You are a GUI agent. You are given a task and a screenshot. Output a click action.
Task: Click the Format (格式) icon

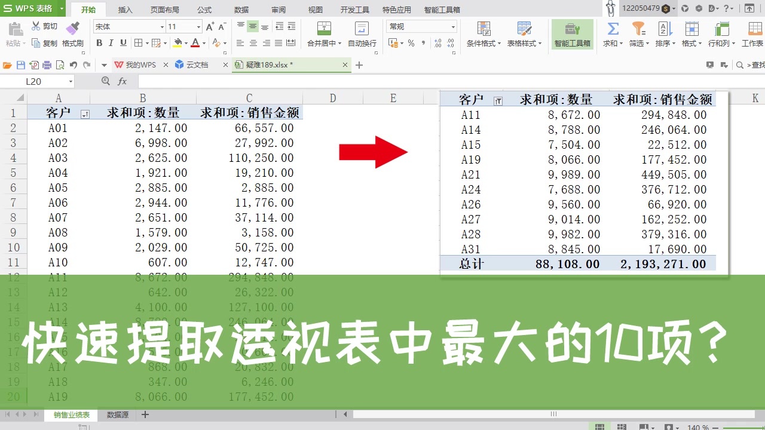tap(691, 29)
